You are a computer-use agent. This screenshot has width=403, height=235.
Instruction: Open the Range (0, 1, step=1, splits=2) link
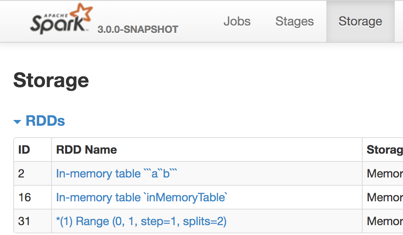pos(141,221)
